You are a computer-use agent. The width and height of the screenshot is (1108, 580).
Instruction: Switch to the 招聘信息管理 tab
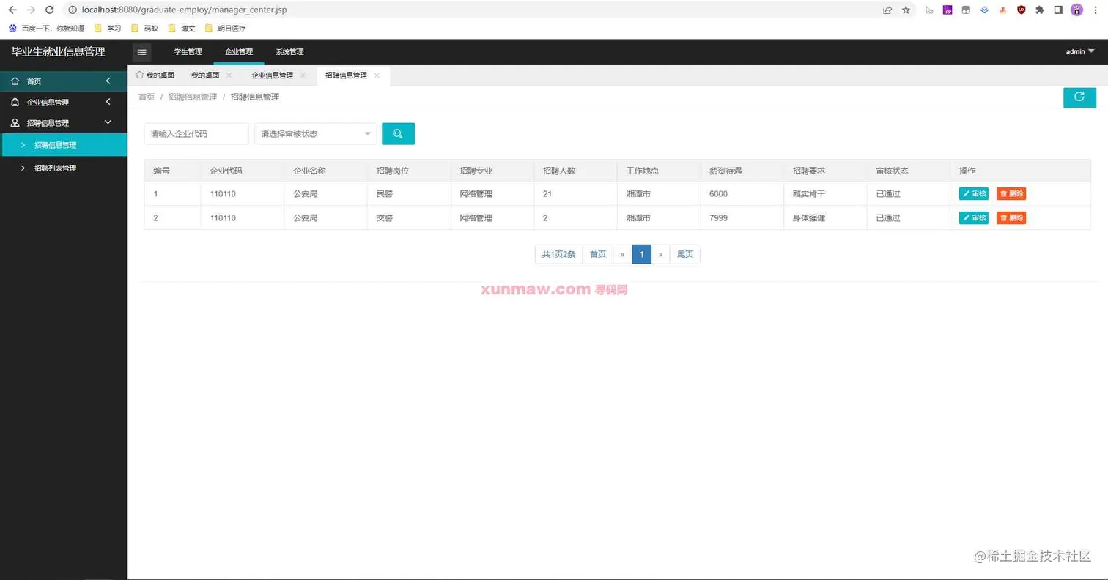[x=346, y=75]
